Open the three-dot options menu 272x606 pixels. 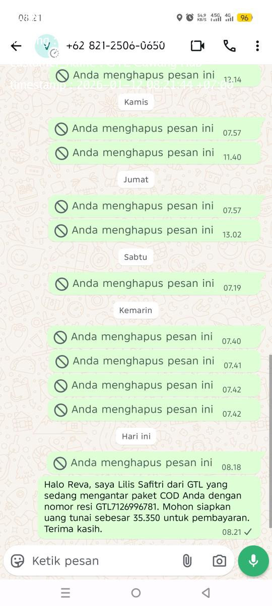pos(257,46)
